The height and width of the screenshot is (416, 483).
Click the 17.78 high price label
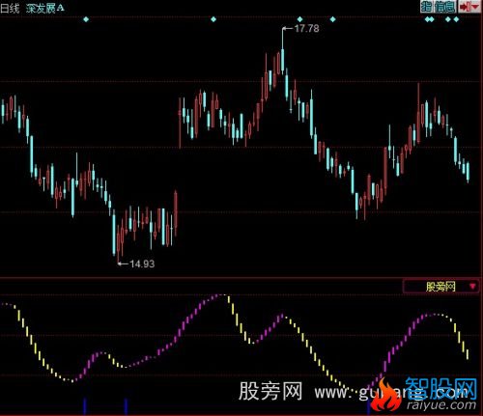click(306, 29)
